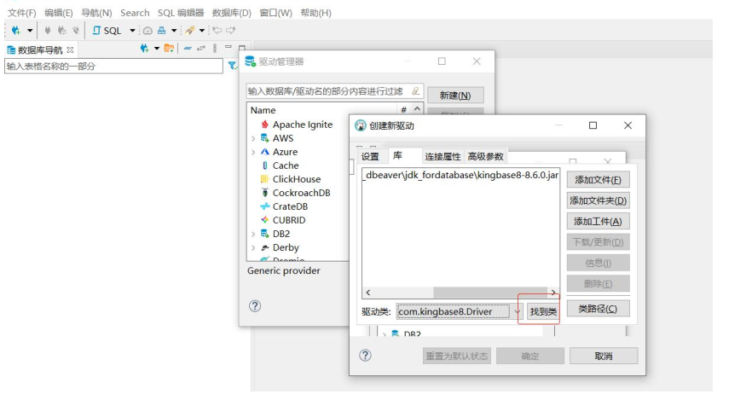The height and width of the screenshot is (406, 752).
Task: Switch to the 高级参数 tab
Action: coord(485,156)
